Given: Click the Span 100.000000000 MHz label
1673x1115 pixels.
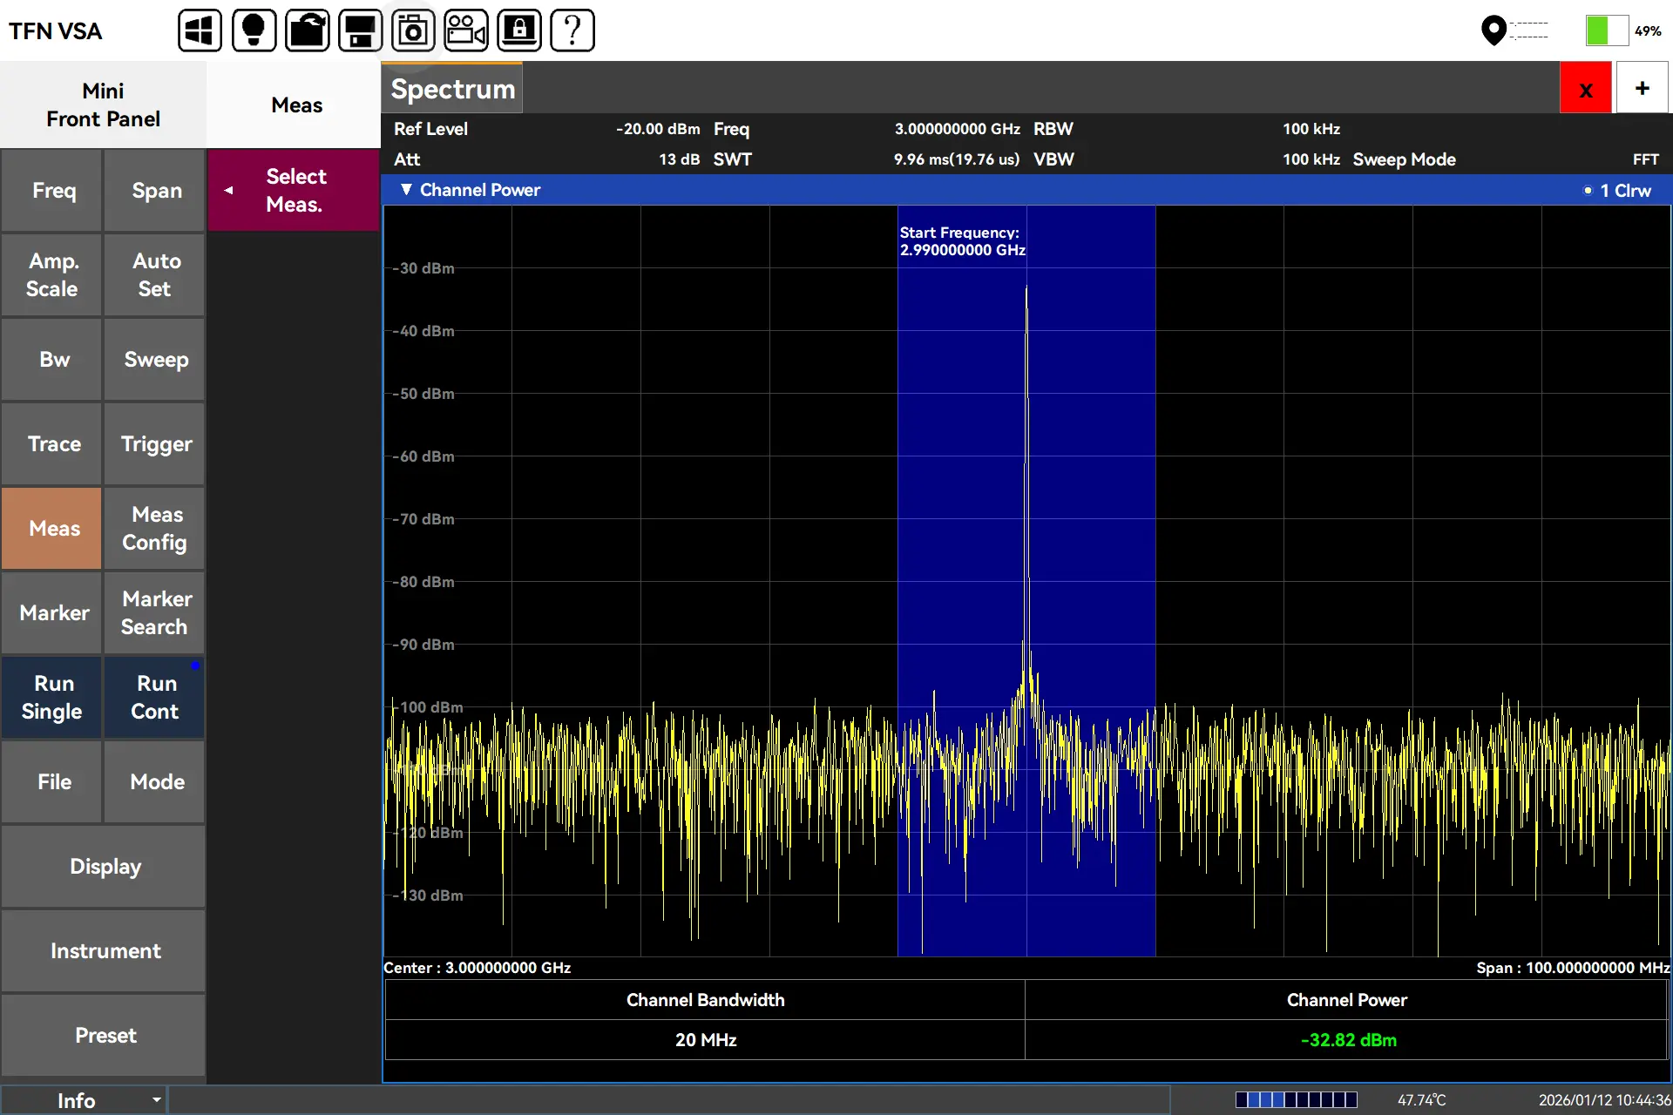Looking at the screenshot, I should point(1573,968).
